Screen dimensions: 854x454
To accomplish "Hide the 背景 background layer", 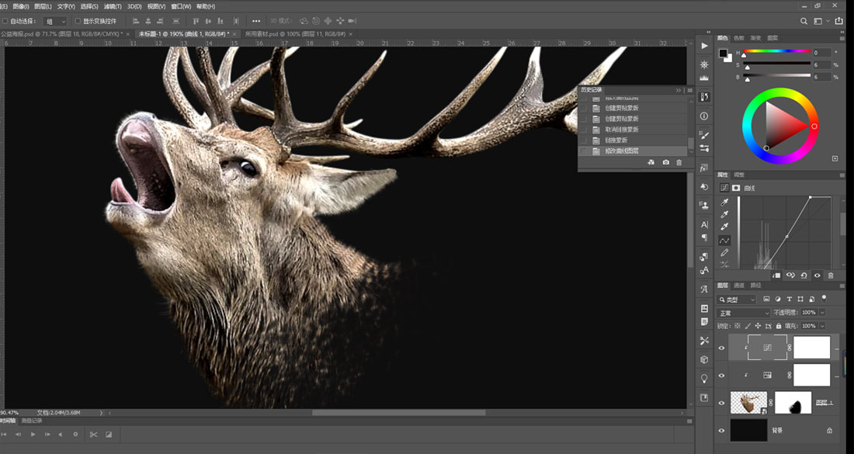I will [722, 430].
